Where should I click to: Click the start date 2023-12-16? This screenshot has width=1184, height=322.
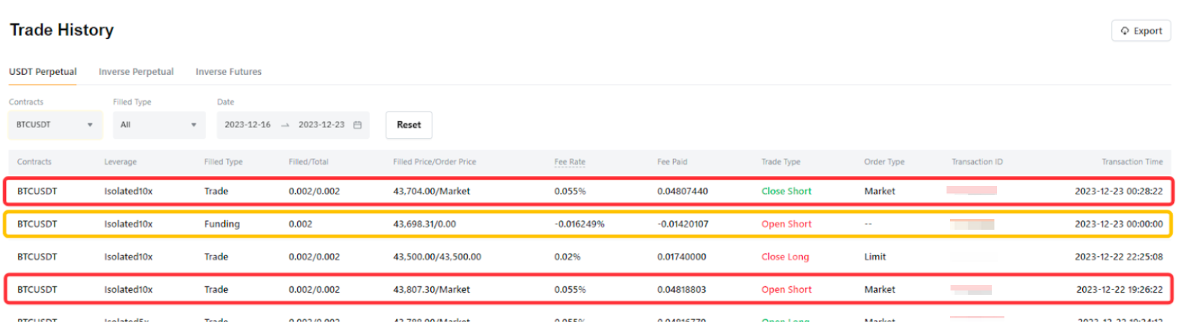pyautogui.click(x=247, y=125)
